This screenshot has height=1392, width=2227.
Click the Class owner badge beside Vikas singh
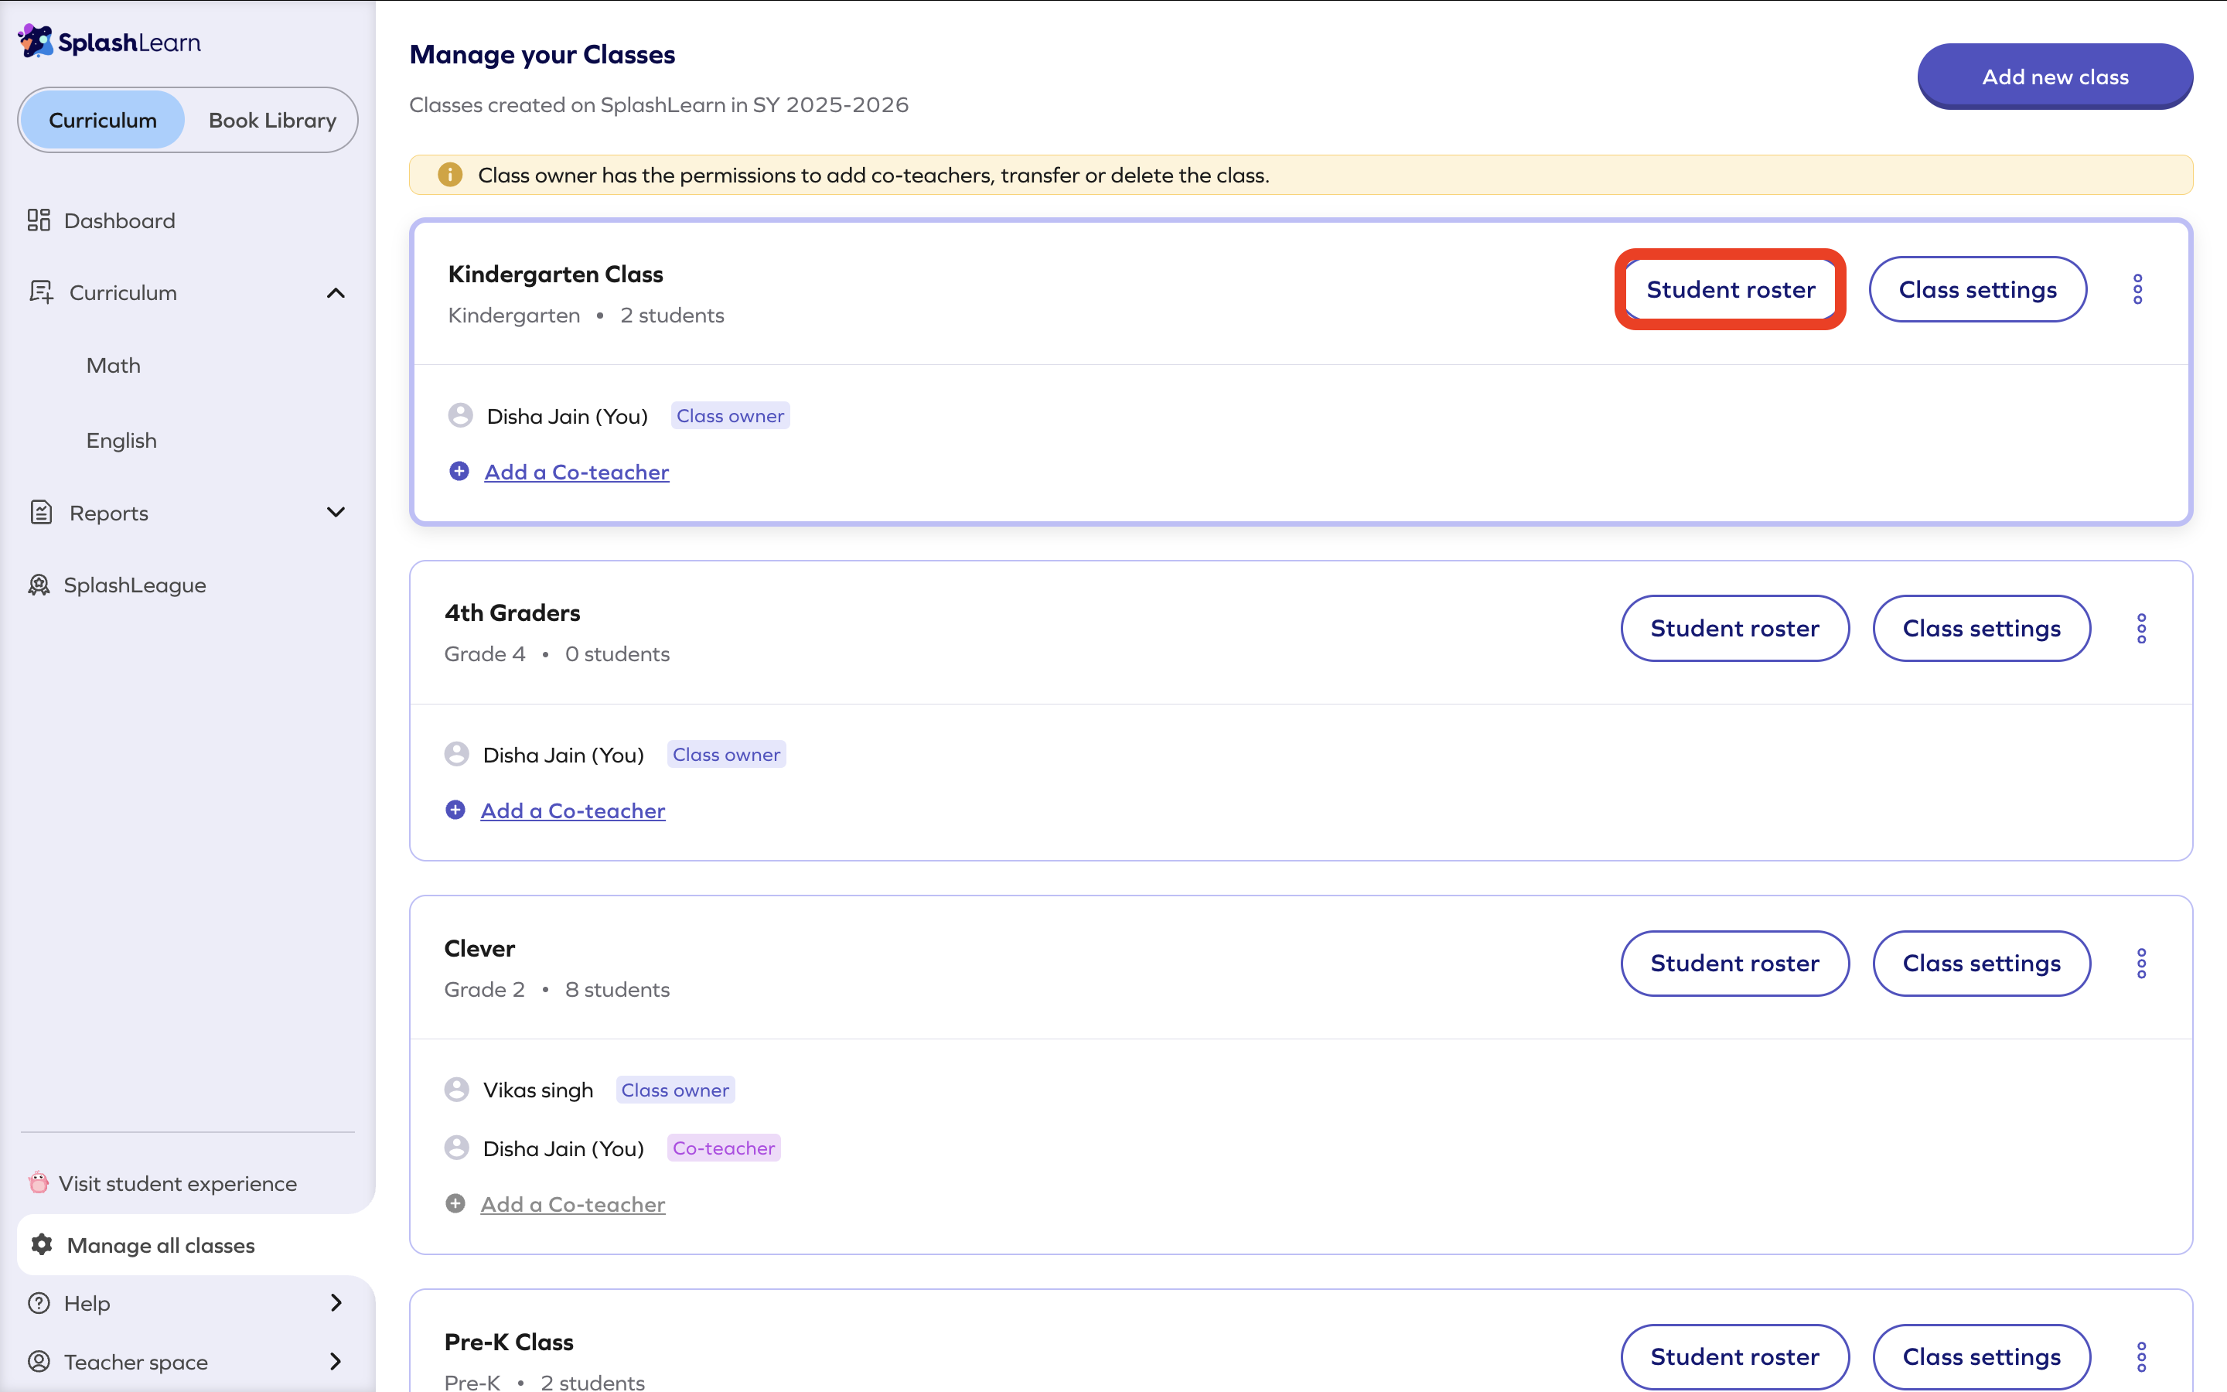tap(676, 1089)
